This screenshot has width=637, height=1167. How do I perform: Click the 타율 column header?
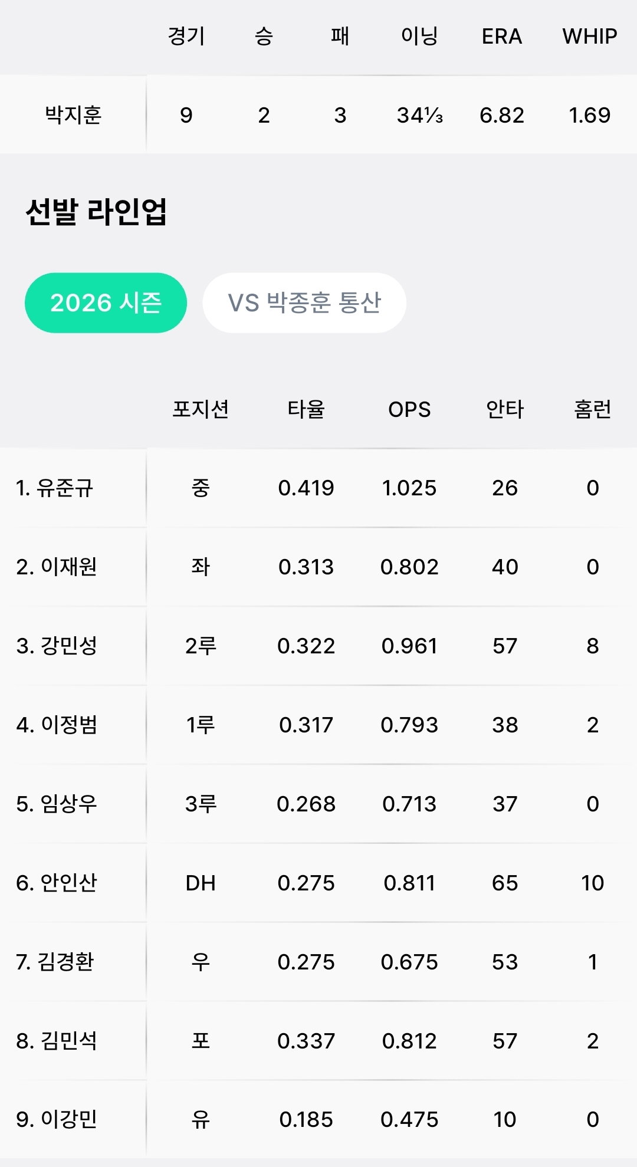click(306, 409)
